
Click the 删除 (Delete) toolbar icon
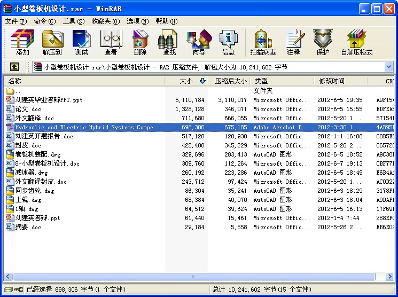[140, 42]
